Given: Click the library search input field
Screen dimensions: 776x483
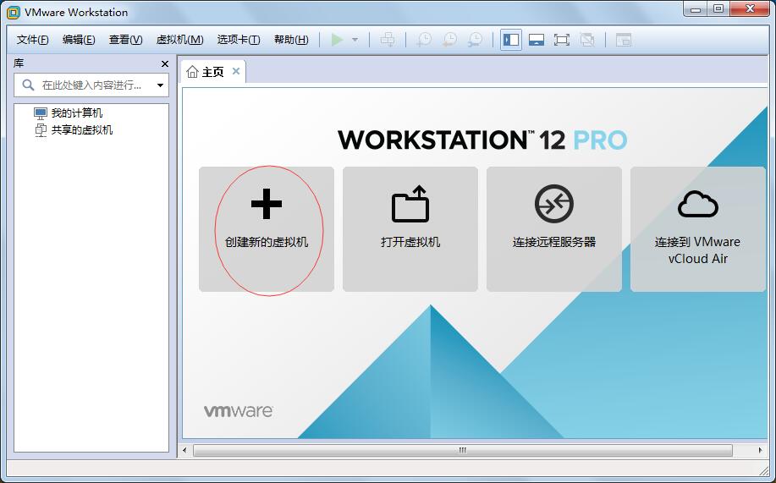Looking at the screenshot, I should [x=91, y=85].
